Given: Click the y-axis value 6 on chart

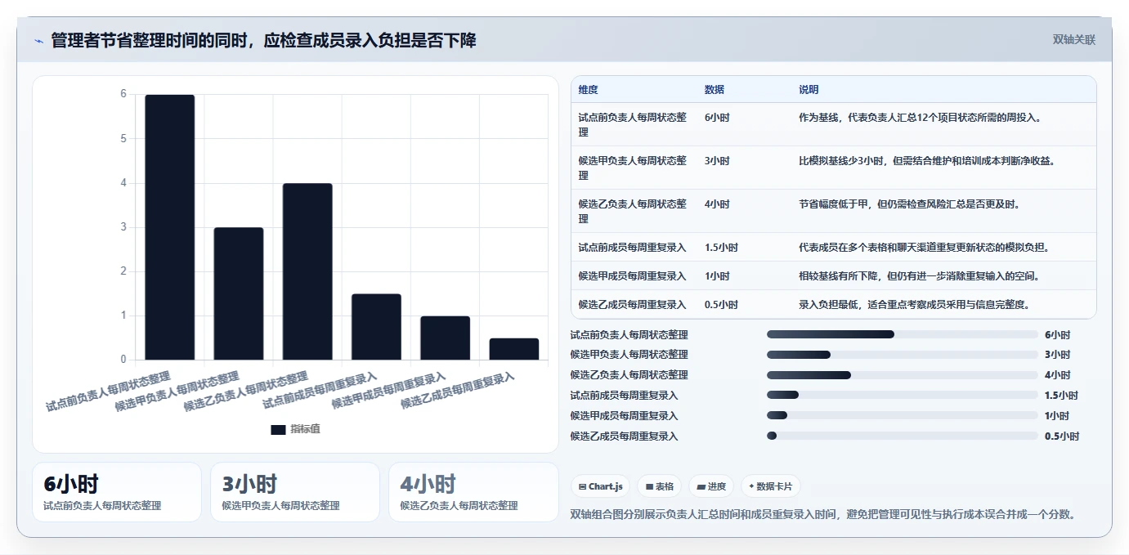Looking at the screenshot, I should click(x=123, y=94).
